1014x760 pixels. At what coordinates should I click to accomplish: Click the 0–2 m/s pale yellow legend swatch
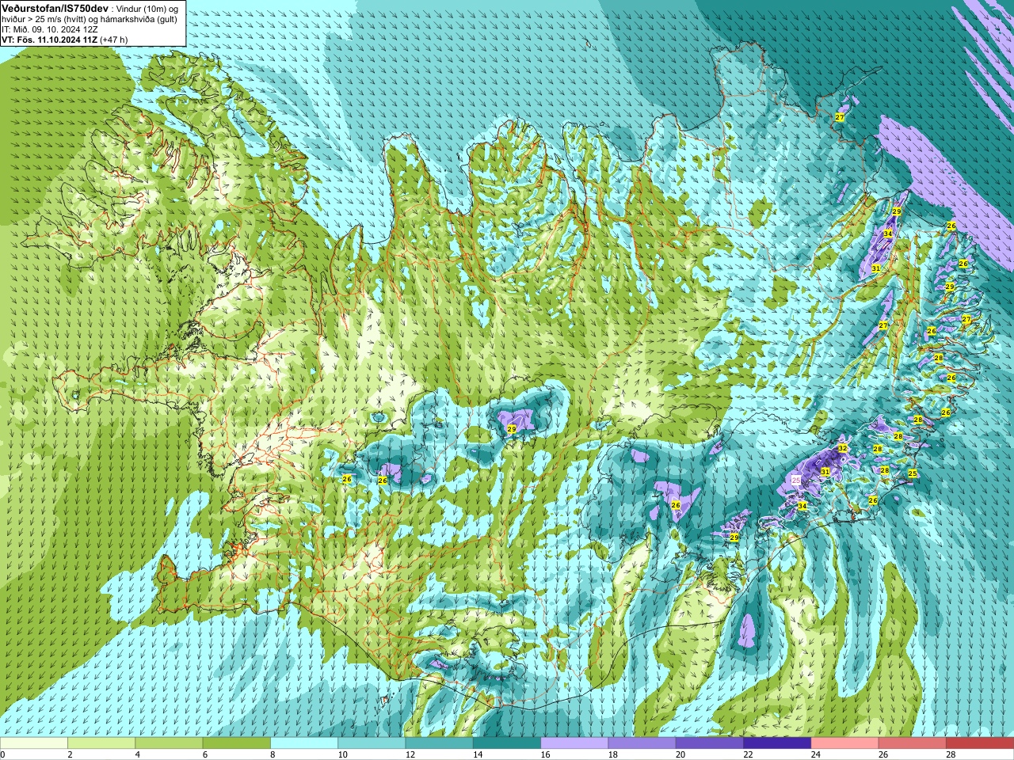click(34, 743)
